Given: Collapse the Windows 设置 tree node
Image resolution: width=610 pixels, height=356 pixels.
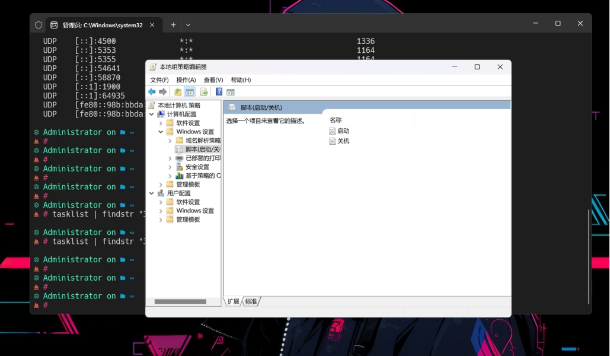Looking at the screenshot, I should pos(160,131).
